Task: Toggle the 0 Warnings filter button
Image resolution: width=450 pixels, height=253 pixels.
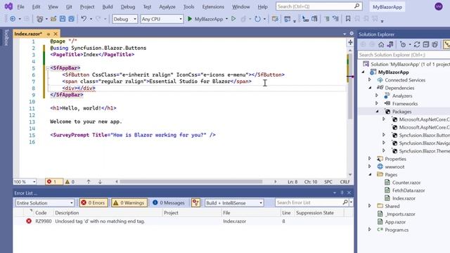Action: (129, 203)
